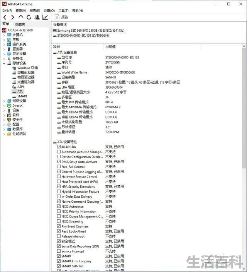Select the 网络设备 network icon in tree
This screenshot has width=247, height=272.
9,101
